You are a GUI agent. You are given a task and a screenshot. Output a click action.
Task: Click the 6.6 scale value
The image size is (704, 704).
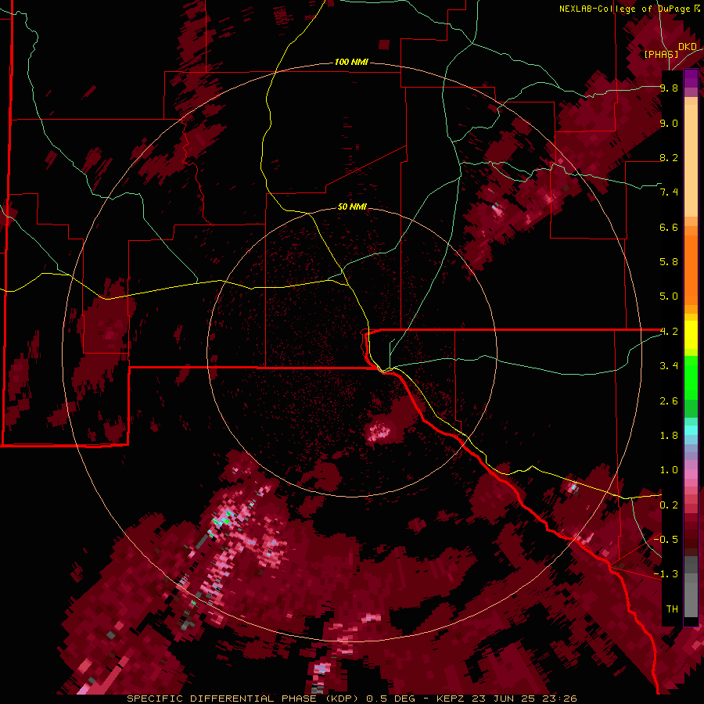pos(669,227)
